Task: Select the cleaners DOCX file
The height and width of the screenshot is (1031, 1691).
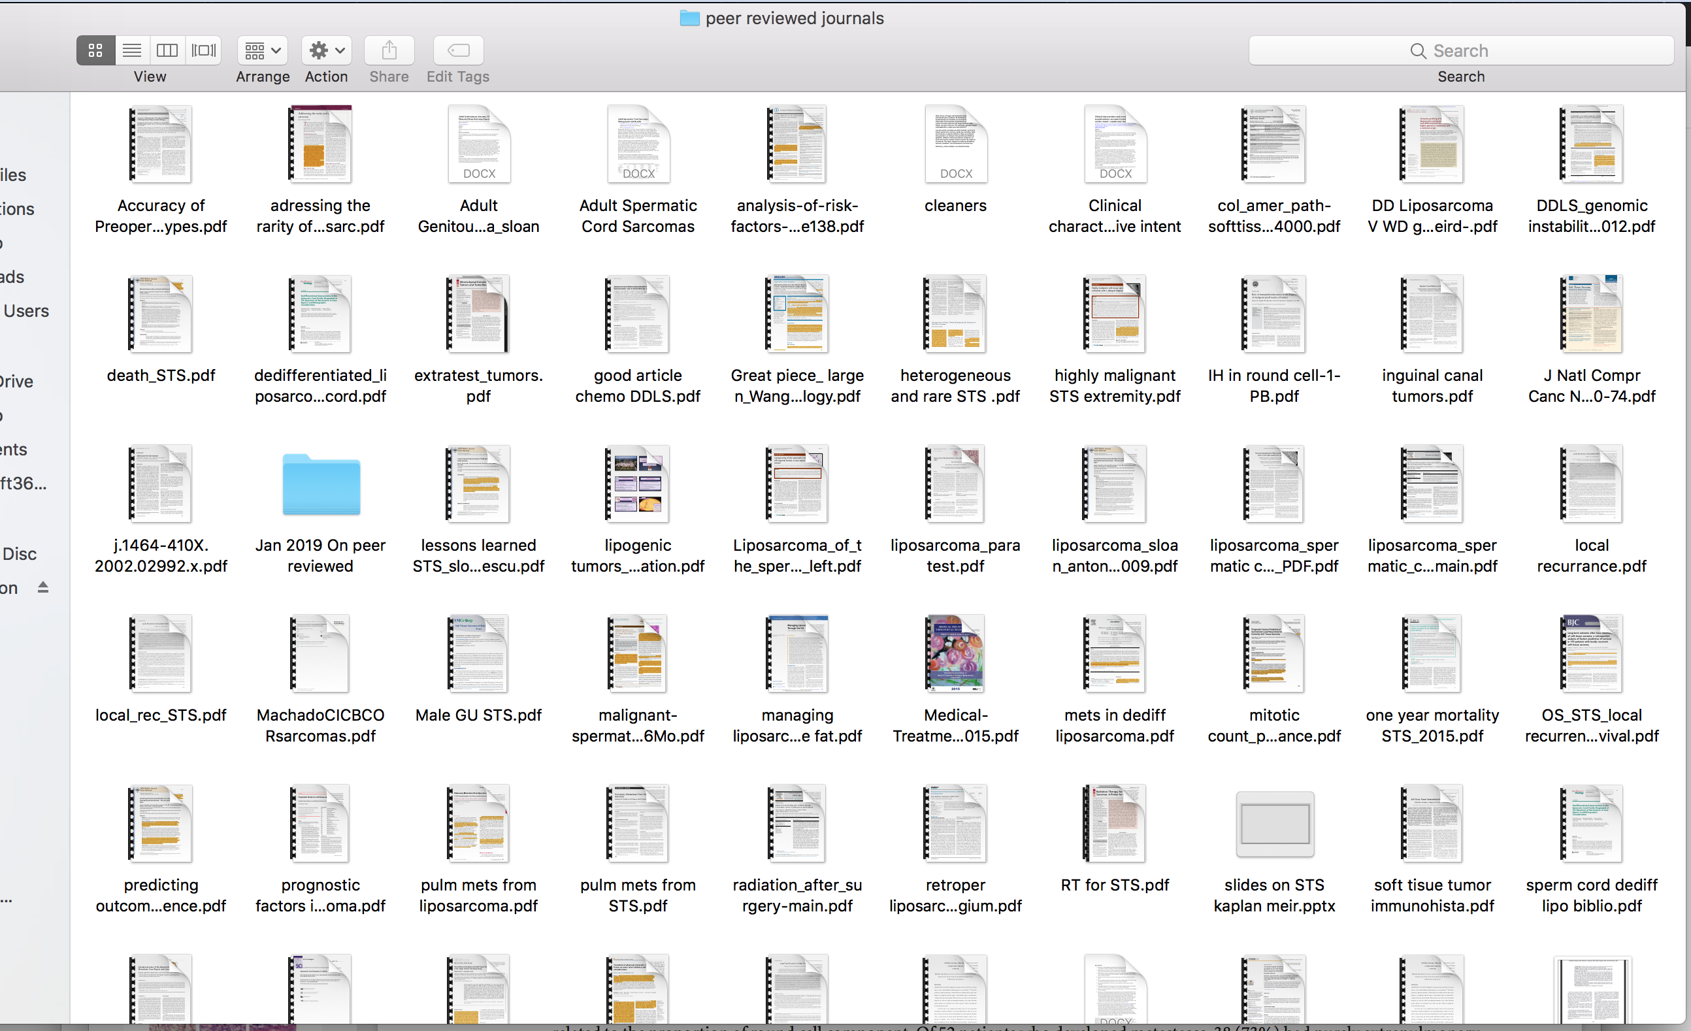Action: [955, 144]
